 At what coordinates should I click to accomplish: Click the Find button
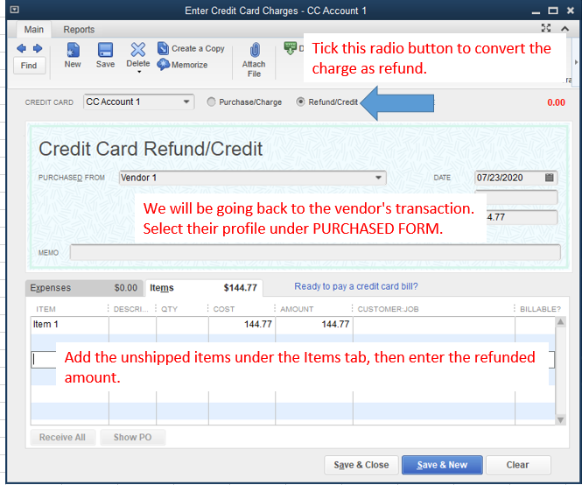(29, 66)
